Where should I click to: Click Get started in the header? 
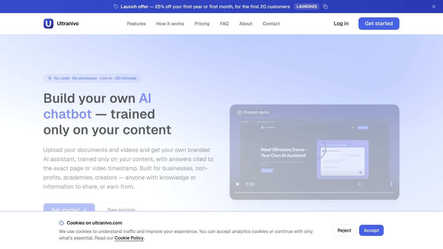[379, 24]
